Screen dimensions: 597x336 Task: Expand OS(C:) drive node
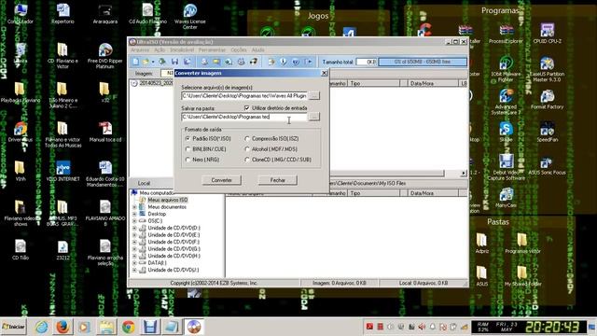(x=134, y=221)
